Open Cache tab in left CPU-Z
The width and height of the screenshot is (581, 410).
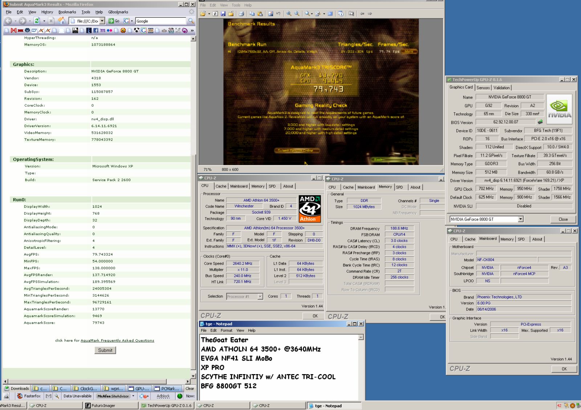(221, 186)
